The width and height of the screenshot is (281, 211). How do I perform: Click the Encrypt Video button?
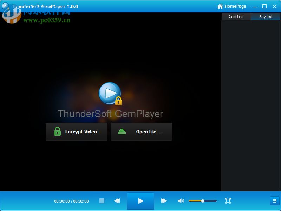tap(76, 131)
